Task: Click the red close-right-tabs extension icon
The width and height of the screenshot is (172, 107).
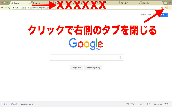Action: [x=166, y=8]
